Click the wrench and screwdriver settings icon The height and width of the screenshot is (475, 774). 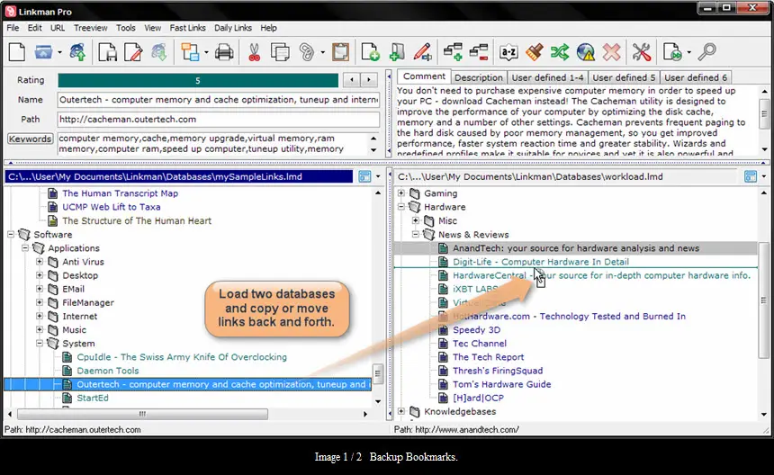pos(641,52)
